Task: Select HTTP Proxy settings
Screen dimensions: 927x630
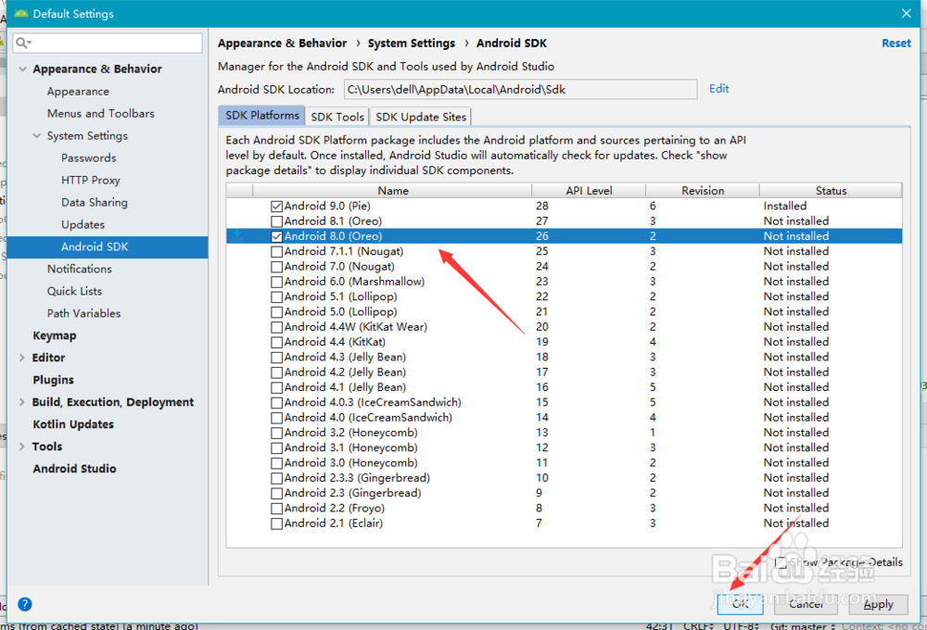Action: [x=91, y=181]
